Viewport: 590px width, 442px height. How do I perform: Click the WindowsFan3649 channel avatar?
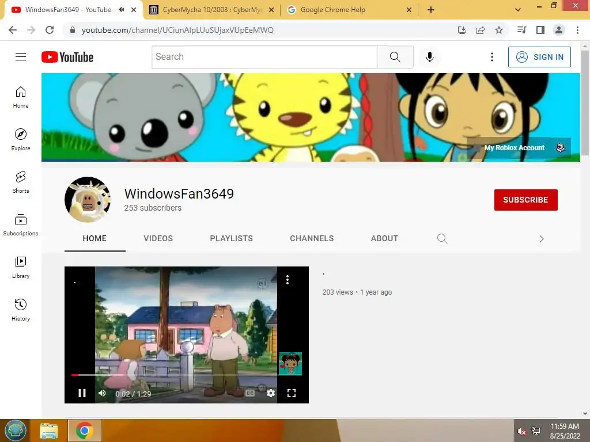pyautogui.click(x=88, y=200)
